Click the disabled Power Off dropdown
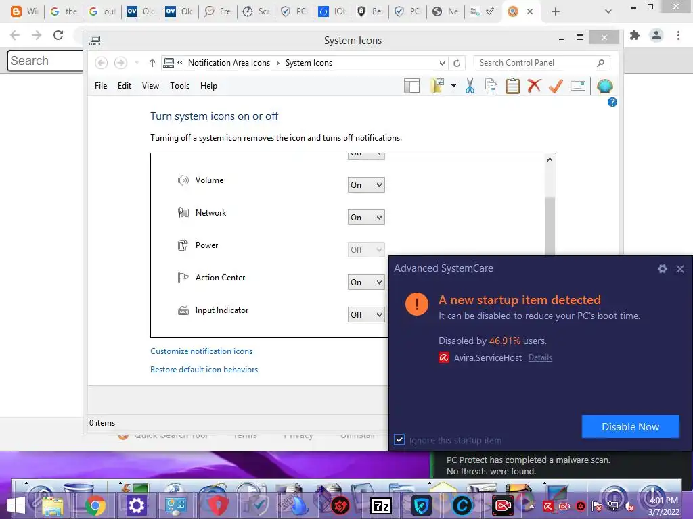Viewport: 693px width, 519px height. 366,250
